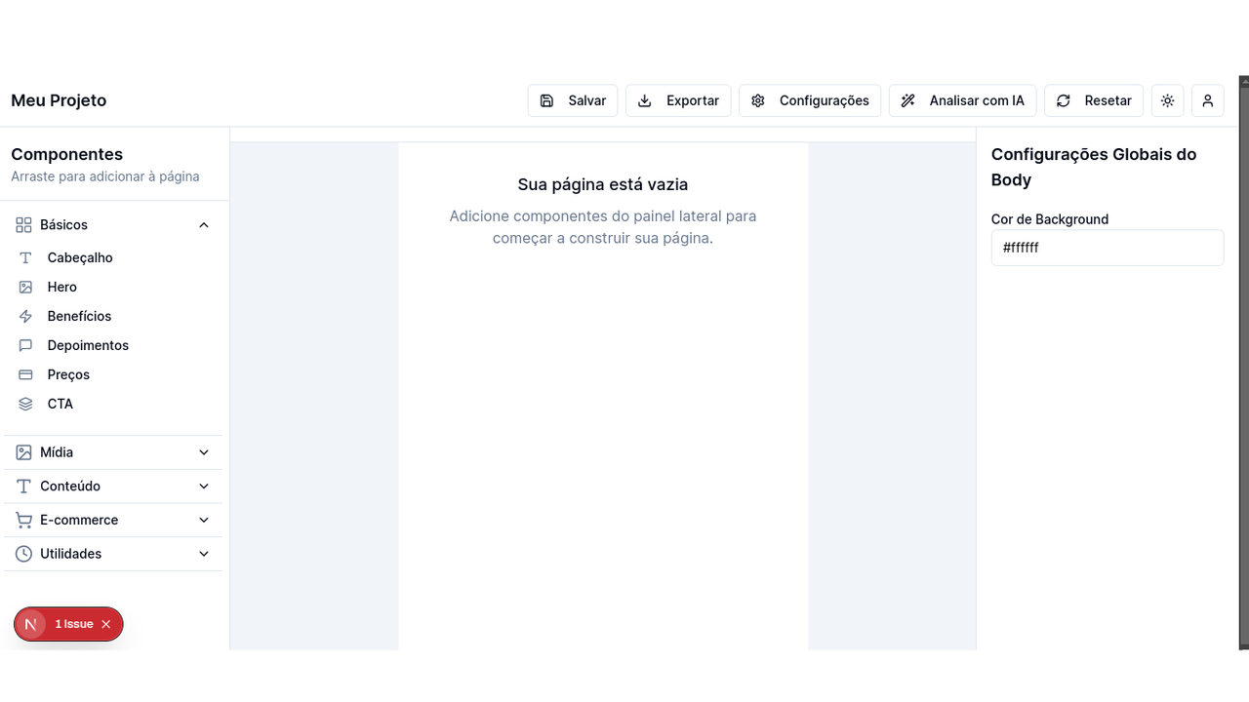This screenshot has width=1249, height=702.
Task: Select the E-commerce shopping cart icon
Action: coord(21,520)
